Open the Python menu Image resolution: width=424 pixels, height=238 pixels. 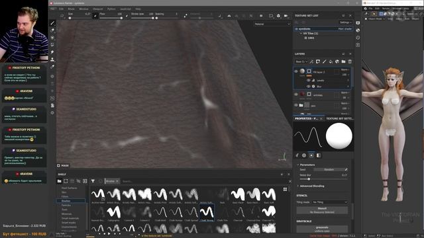111,9
